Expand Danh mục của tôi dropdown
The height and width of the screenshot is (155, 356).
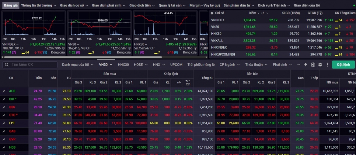(78, 65)
